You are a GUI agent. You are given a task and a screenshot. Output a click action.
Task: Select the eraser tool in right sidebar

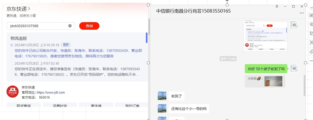coord(311,52)
